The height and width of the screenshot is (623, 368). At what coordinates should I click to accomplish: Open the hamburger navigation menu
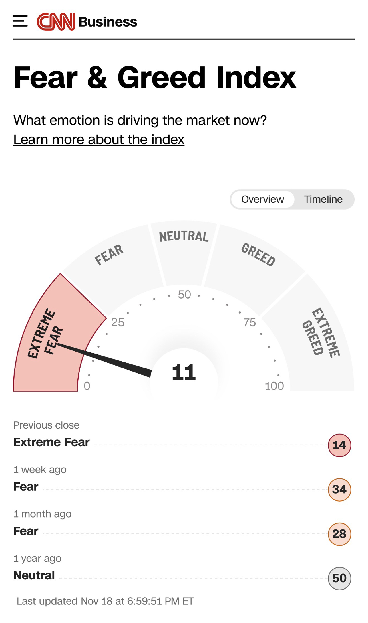click(x=20, y=21)
